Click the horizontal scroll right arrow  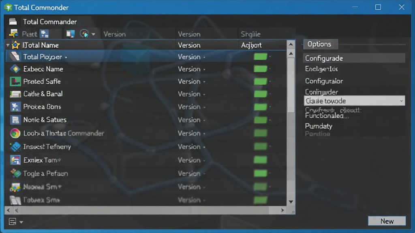(282, 210)
